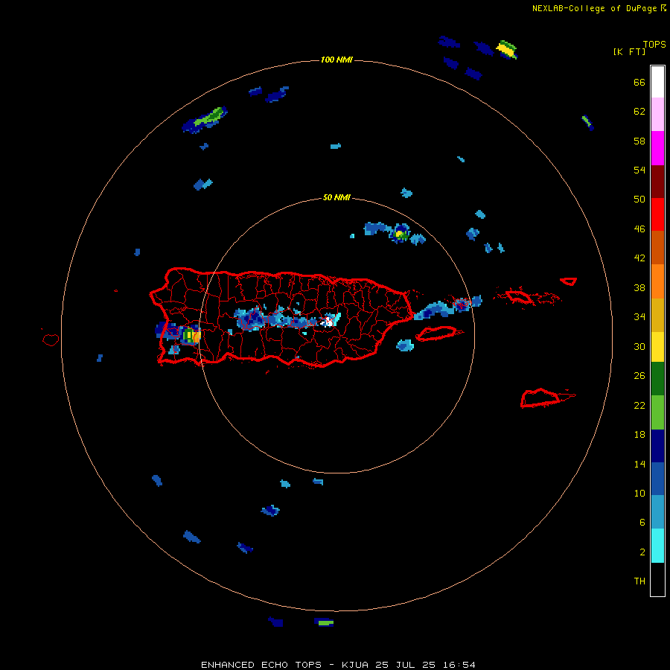The image size is (670, 670).
Task: Click the orange 42 kft legend swatch
Action: point(657,281)
